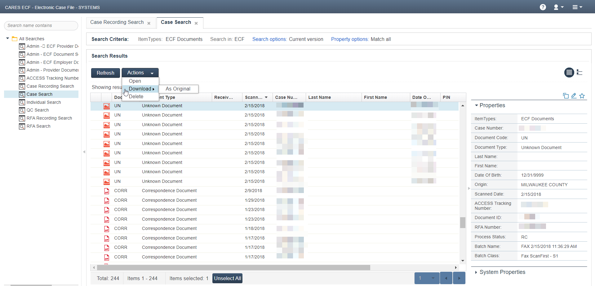Open the user account menu icon

click(558, 7)
